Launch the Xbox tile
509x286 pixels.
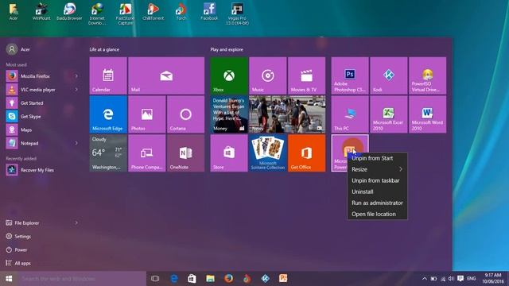point(229,76)
